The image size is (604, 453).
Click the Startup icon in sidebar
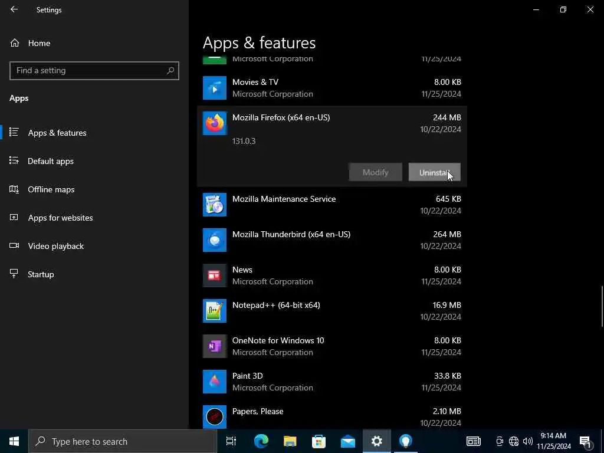14,274
